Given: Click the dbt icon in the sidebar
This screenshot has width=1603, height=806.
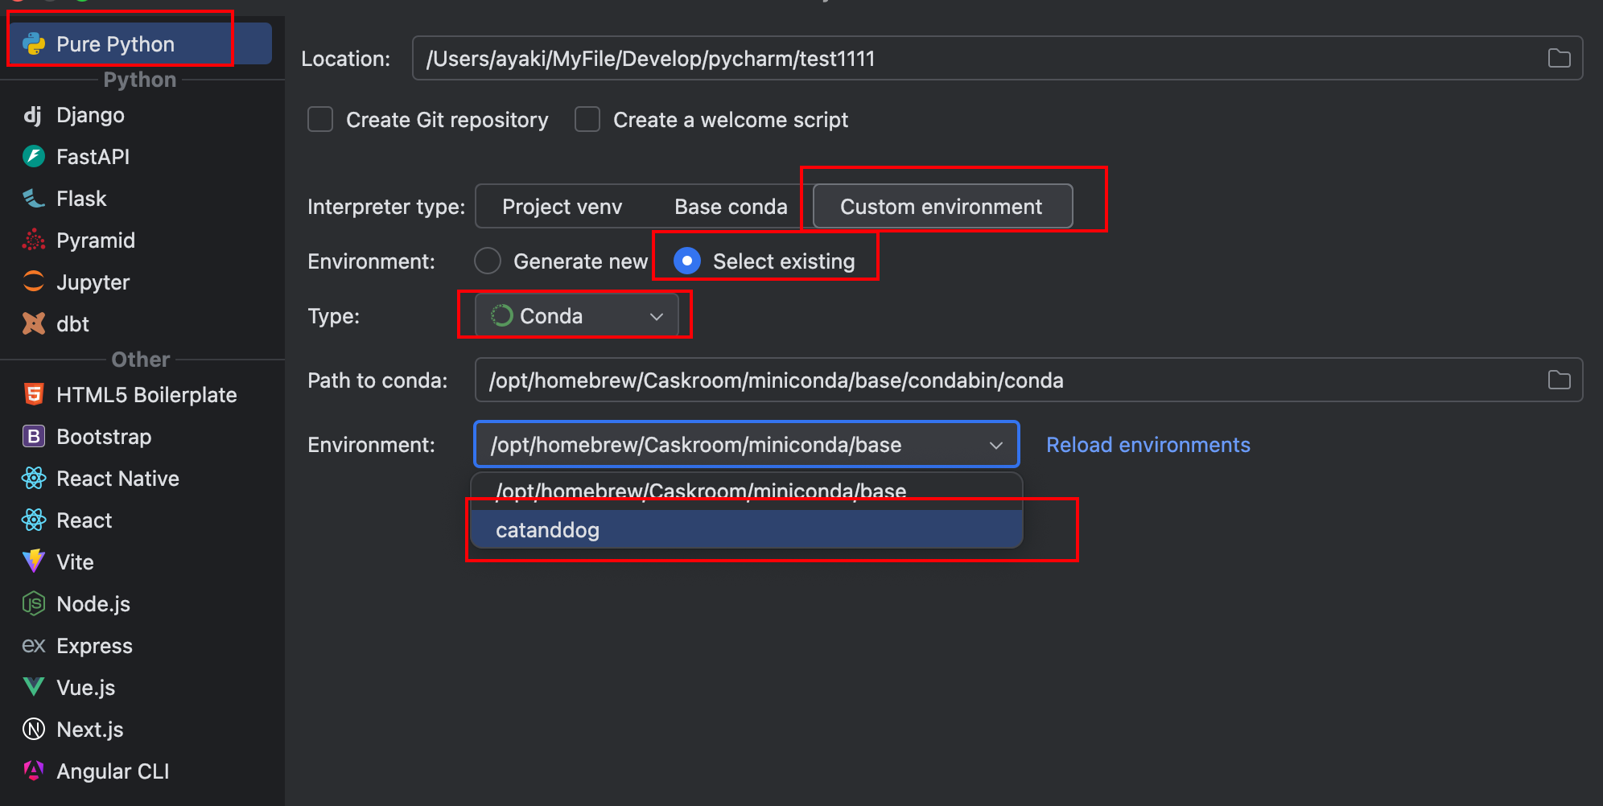Looking at the screenshot, I should click(33, 324).
